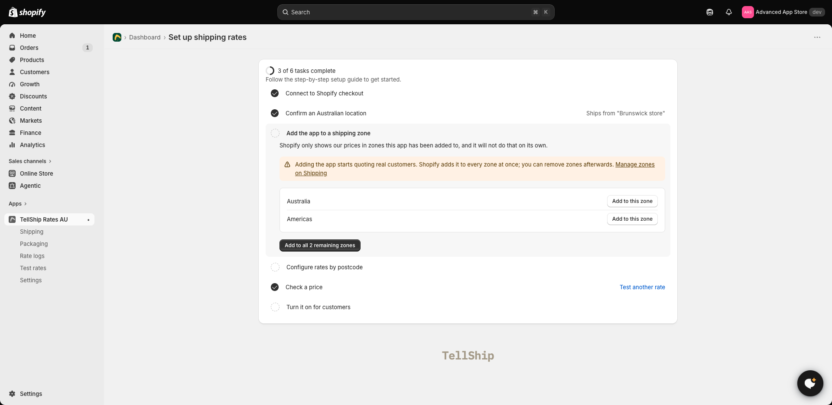Click the TellShip app icon in breadcrumb
The width and height of the screenshot is (832, 405).
(117, 37)
